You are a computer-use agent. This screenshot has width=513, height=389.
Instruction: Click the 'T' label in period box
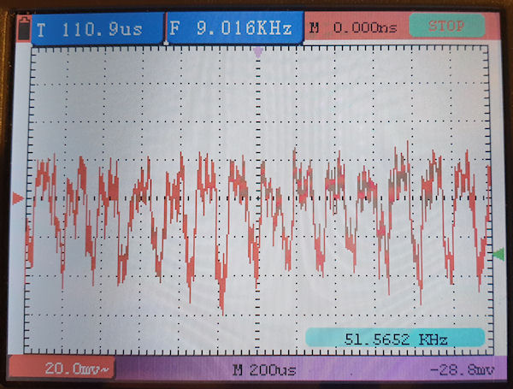(x=41, y=28)
